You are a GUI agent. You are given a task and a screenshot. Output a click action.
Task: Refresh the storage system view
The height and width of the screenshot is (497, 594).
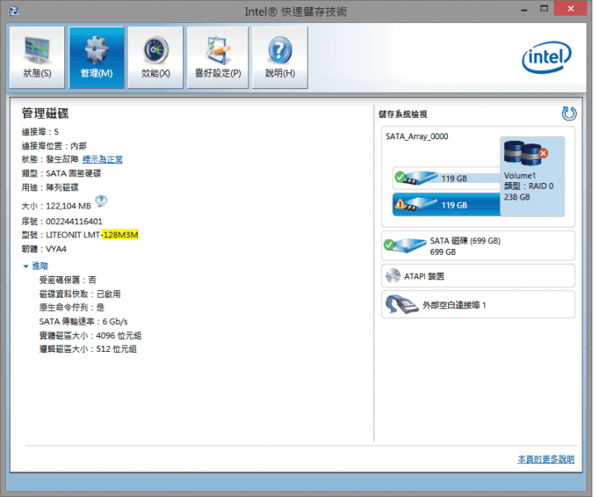pos(568,113)
